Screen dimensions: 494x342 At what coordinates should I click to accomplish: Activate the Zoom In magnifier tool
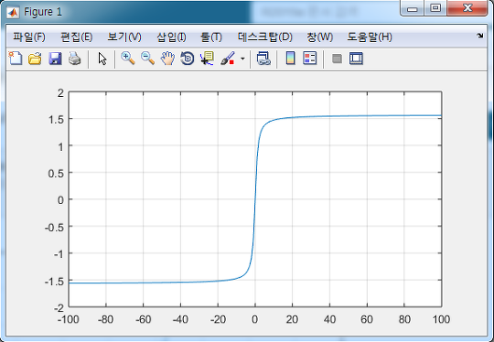point(128,59)
